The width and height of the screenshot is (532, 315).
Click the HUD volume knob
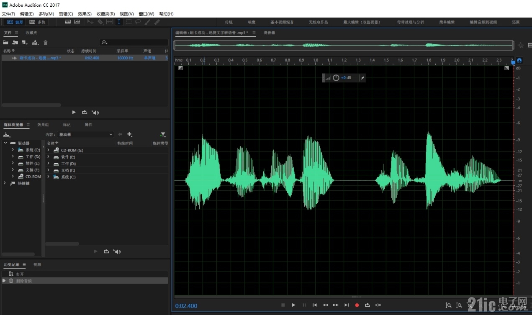[336, 78]
